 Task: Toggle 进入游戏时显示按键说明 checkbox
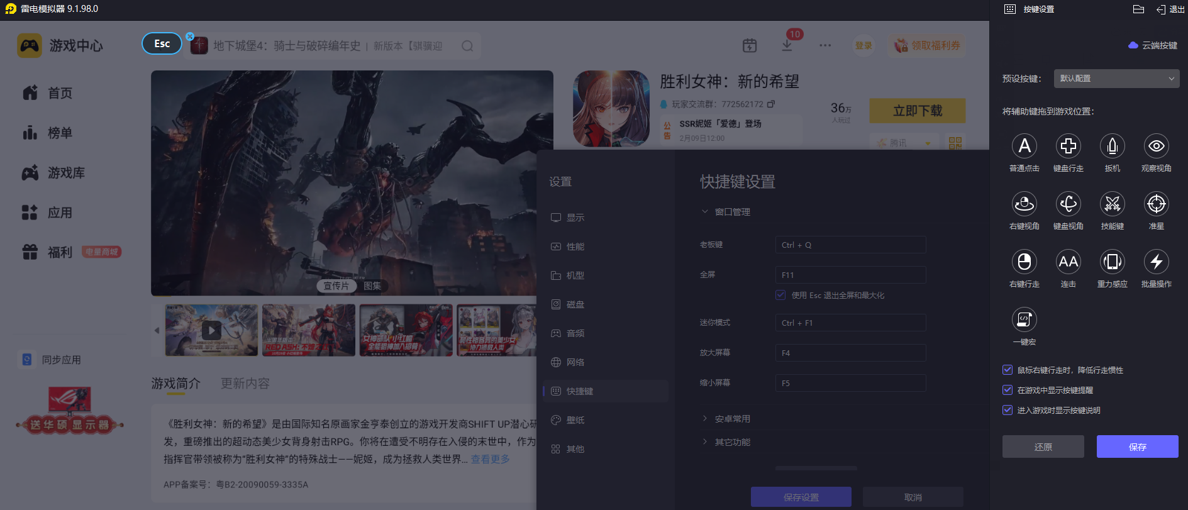point(1008,410)
